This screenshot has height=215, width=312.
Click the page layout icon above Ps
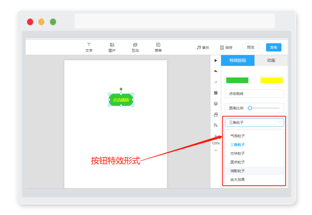tap(215, 114)
